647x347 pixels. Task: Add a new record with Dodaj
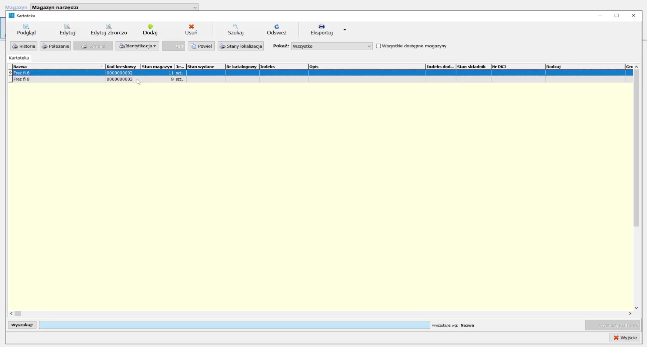coord(150,29)
